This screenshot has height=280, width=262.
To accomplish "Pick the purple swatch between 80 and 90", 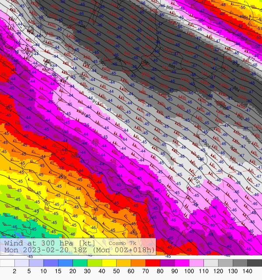I will pyautogui.click(x=167, y=263).
